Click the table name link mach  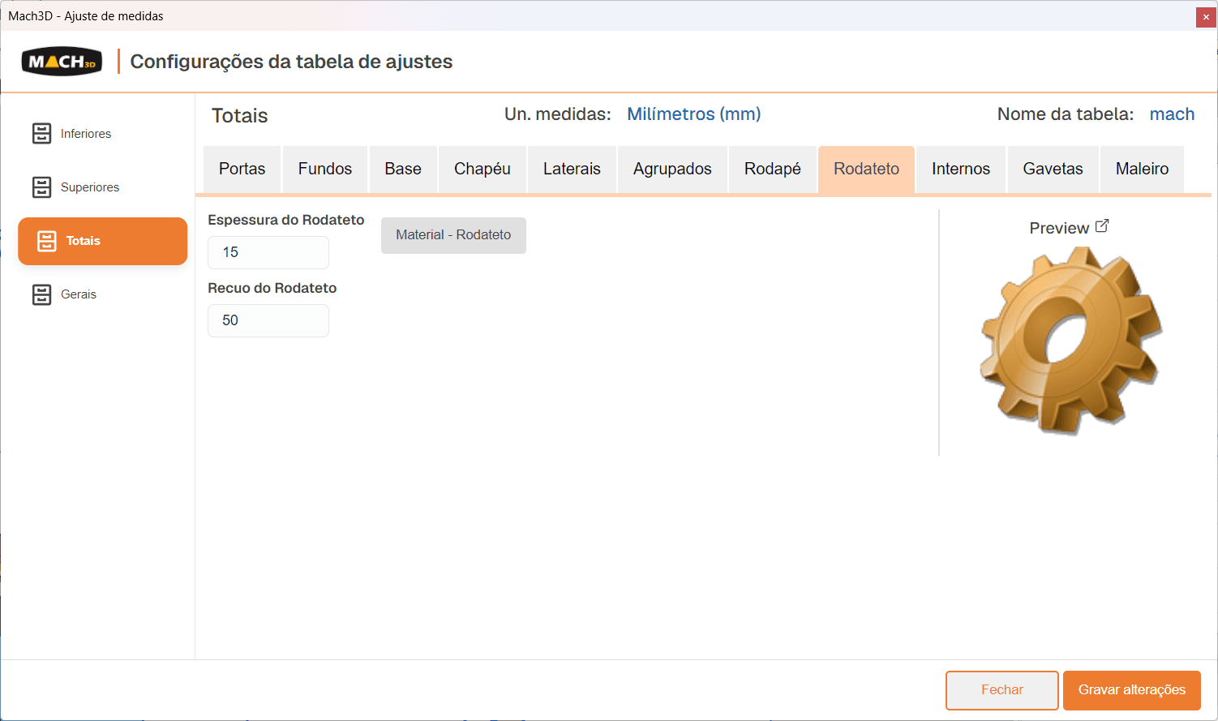point(1172,114)
